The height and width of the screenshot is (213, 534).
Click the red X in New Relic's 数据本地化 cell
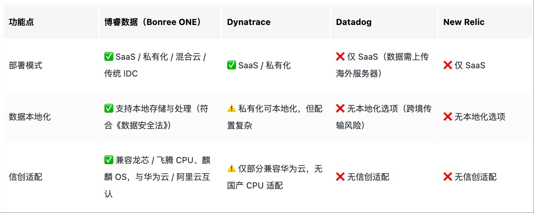[x=448, y=117]
